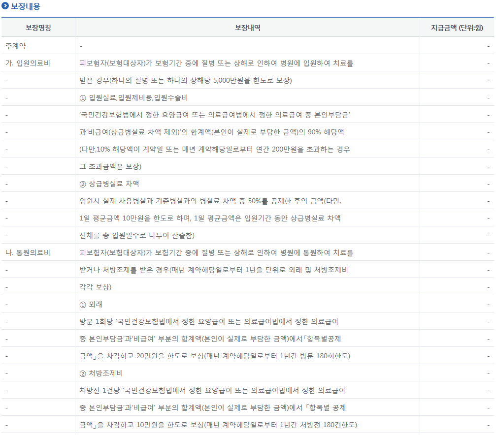Click the line starting 1일 평균금액 10만원을 한도로
This screenshot has width=496, height=435.
(210, 218)
